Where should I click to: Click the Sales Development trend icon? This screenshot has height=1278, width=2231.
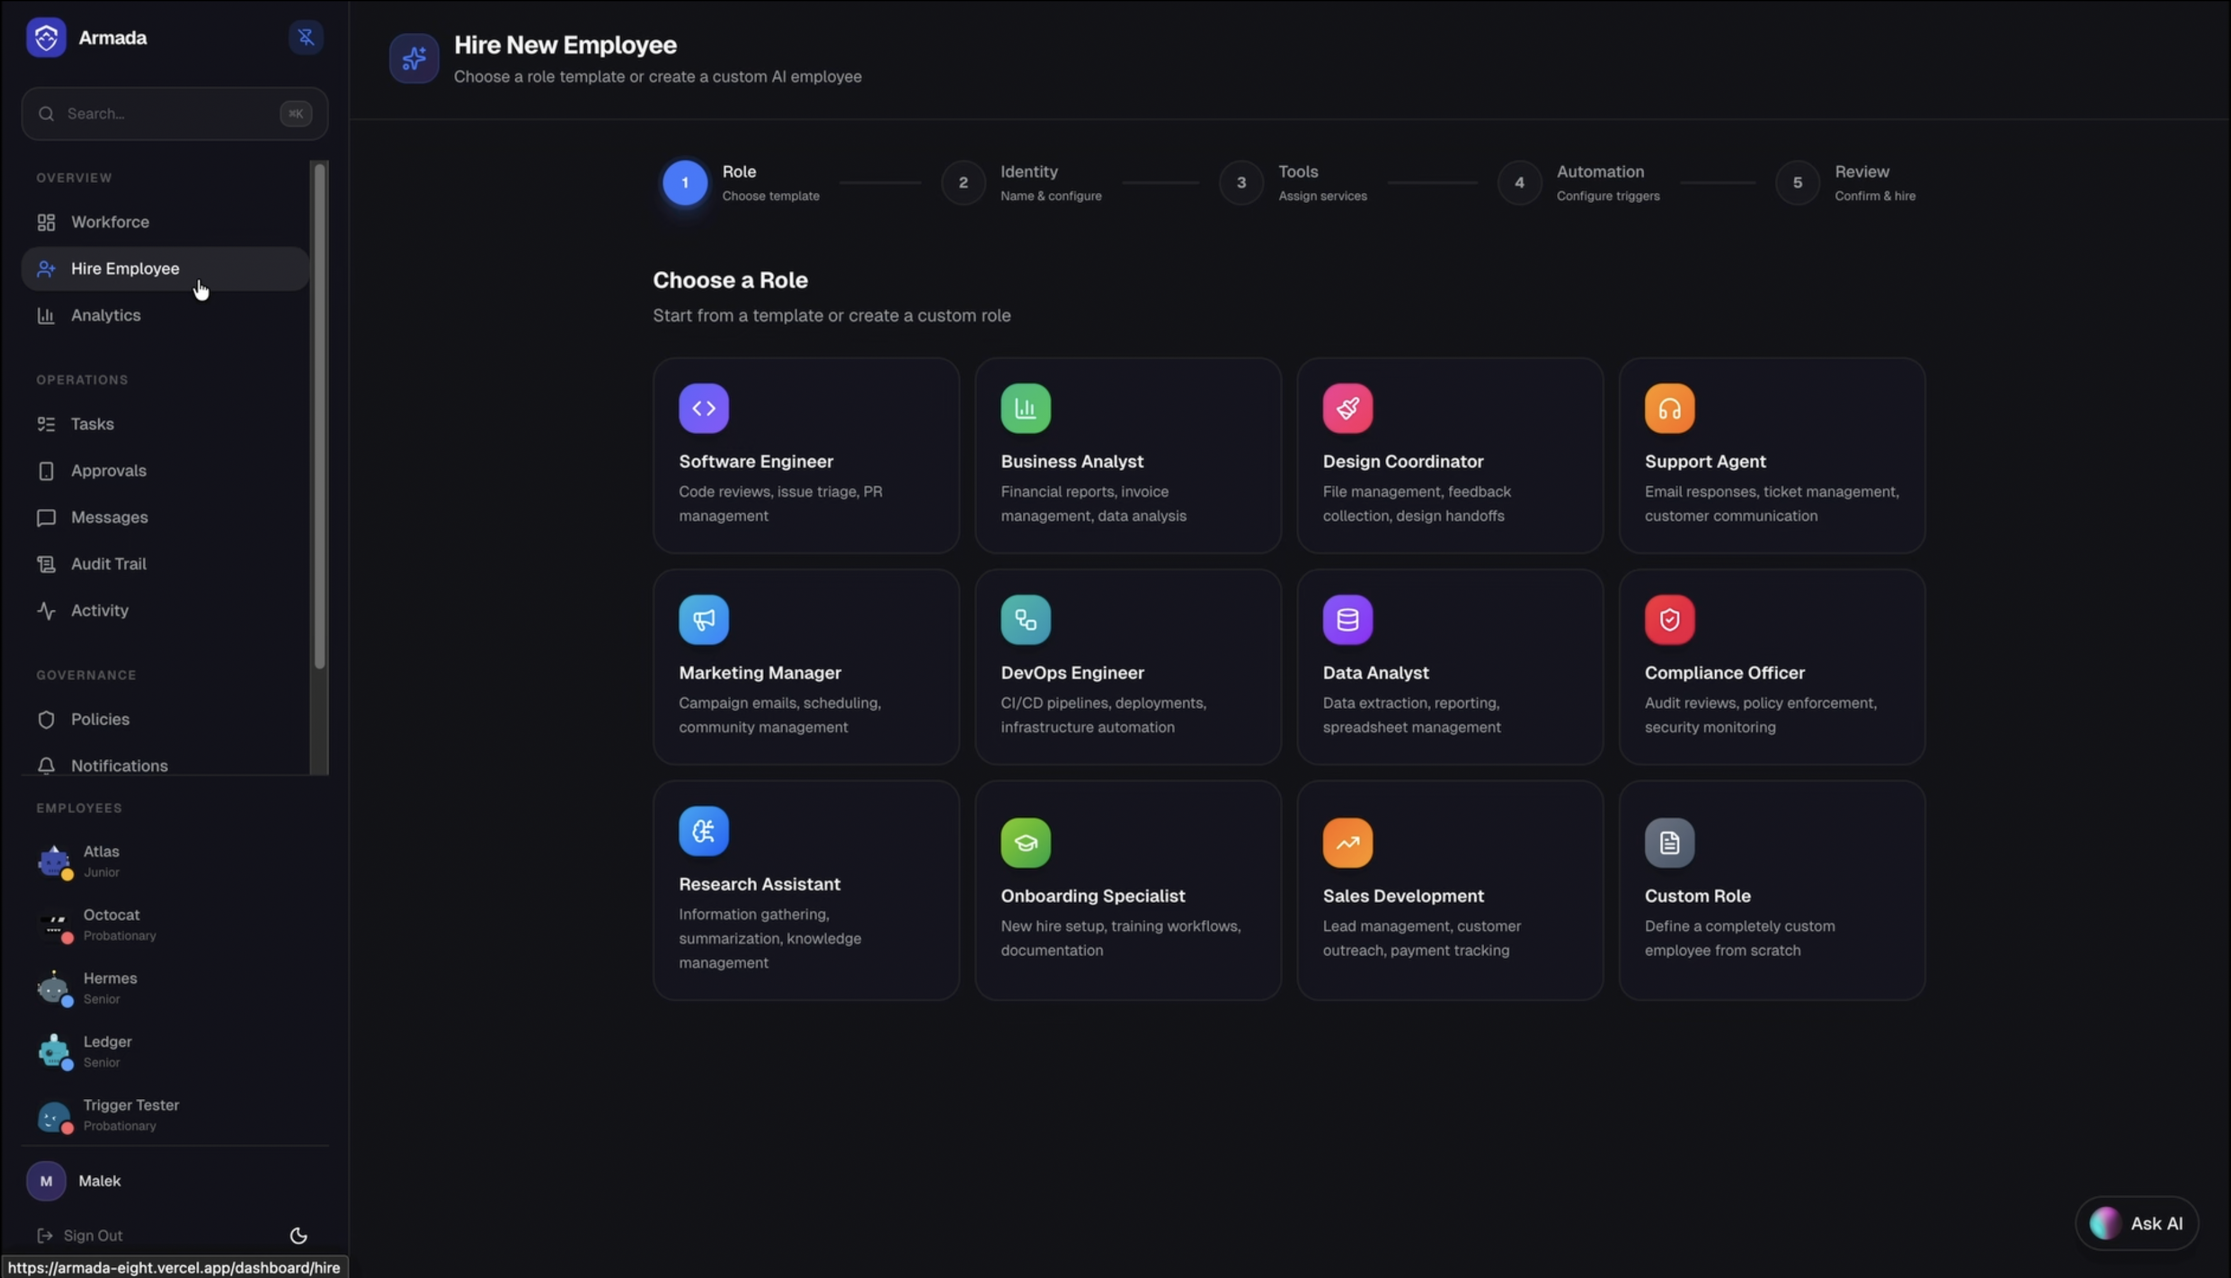[1347, 843]
